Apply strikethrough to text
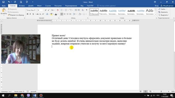 click(37, 14)
